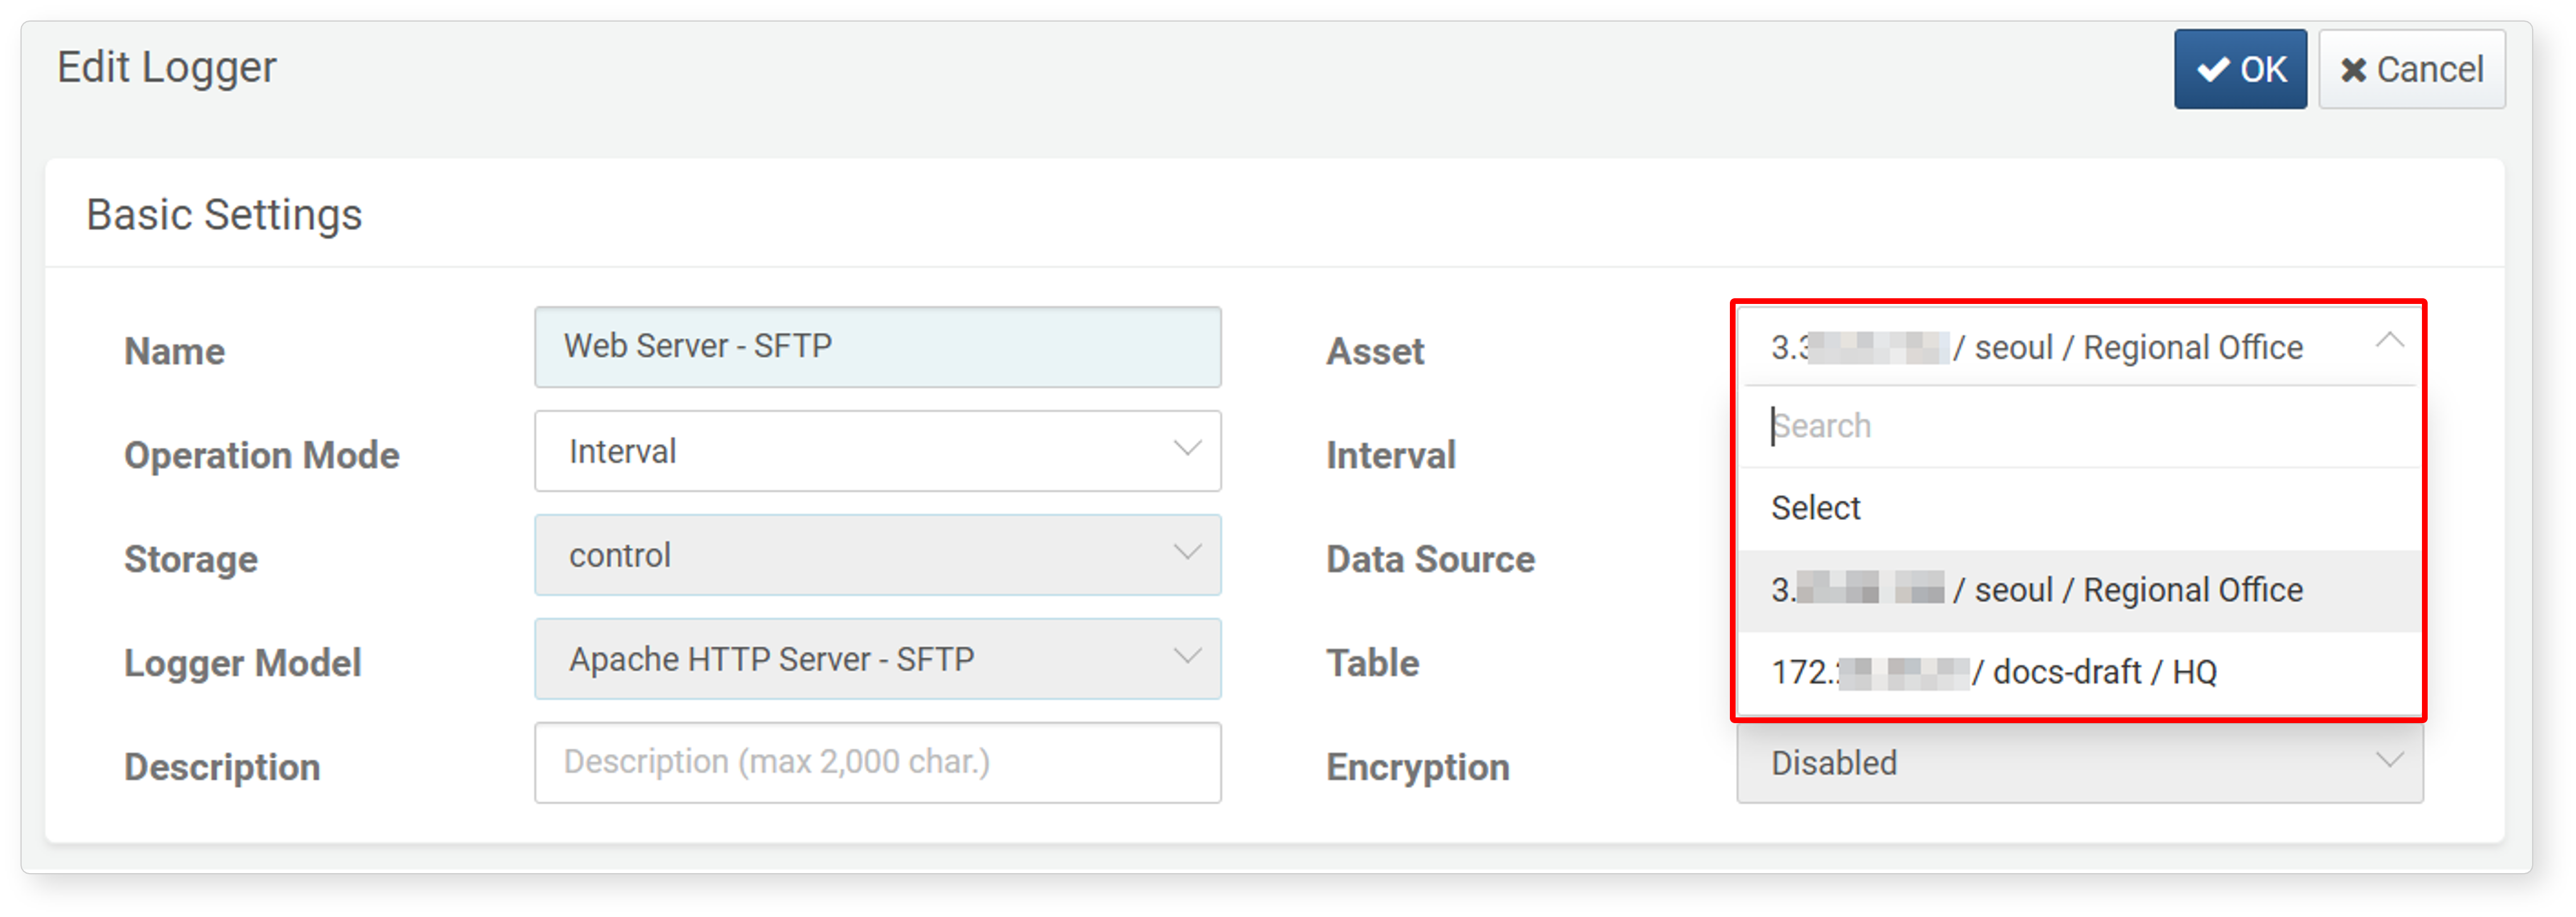2576x917 pixels.
Task: Open the Operation Mode Interval dropdown
Action: coord(877,451)
